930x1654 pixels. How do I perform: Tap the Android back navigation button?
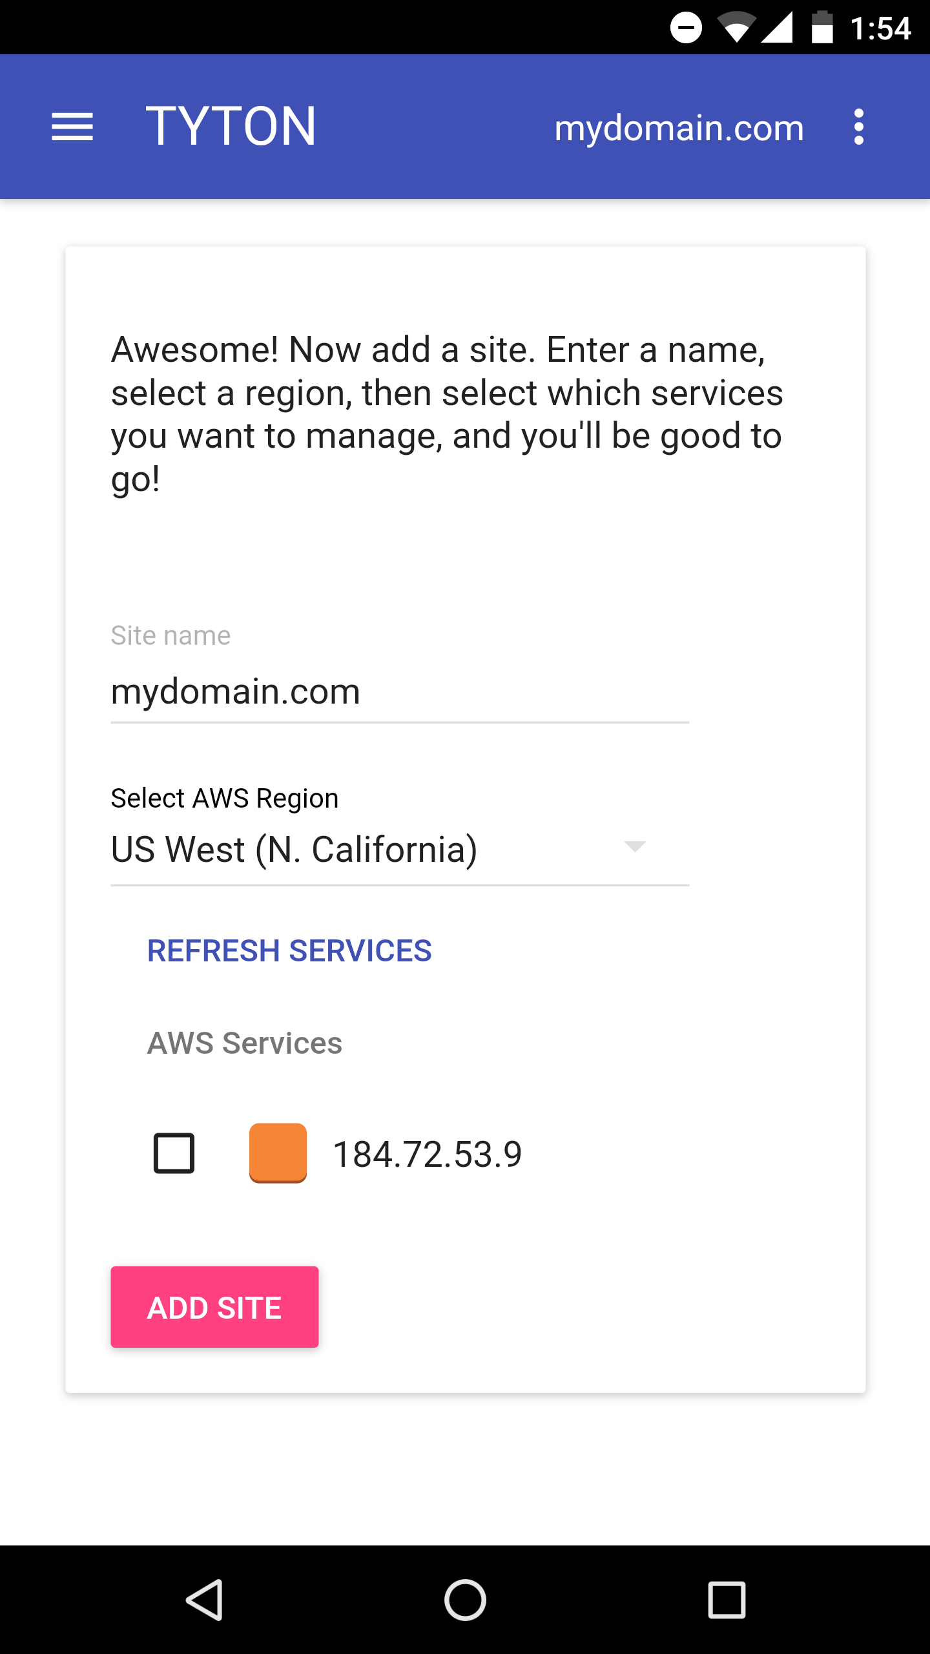205,1600
